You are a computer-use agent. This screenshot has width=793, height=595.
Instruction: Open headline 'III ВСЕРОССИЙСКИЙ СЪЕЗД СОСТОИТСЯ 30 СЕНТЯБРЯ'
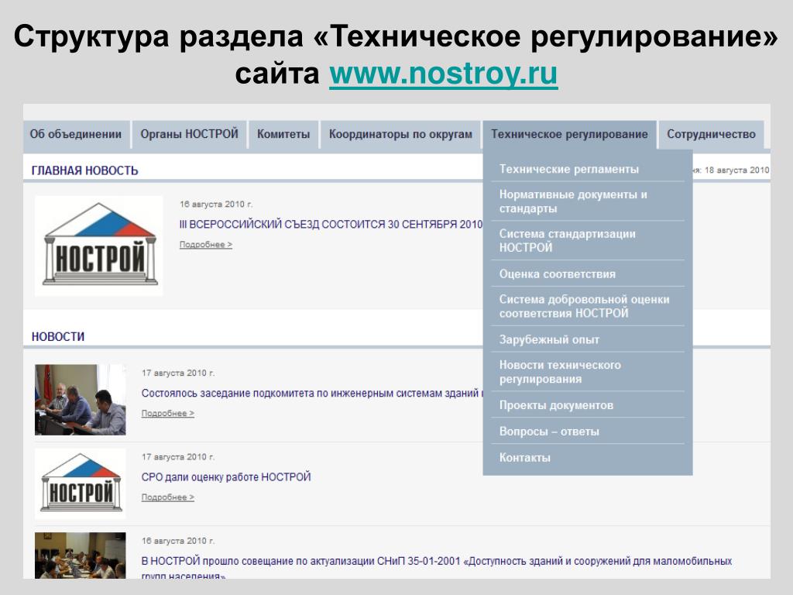click(x=331, y=224)
